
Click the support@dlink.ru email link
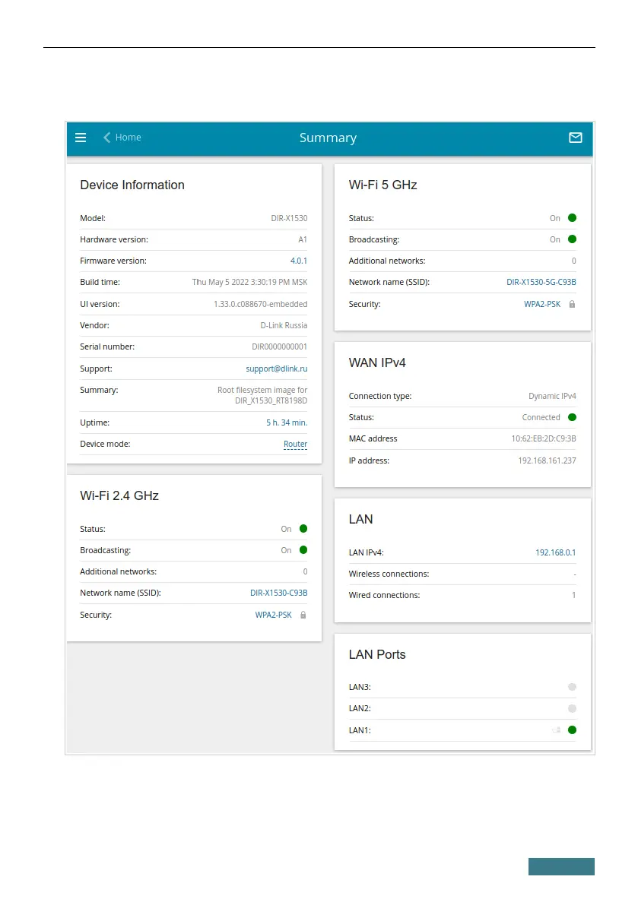(276, 369)
